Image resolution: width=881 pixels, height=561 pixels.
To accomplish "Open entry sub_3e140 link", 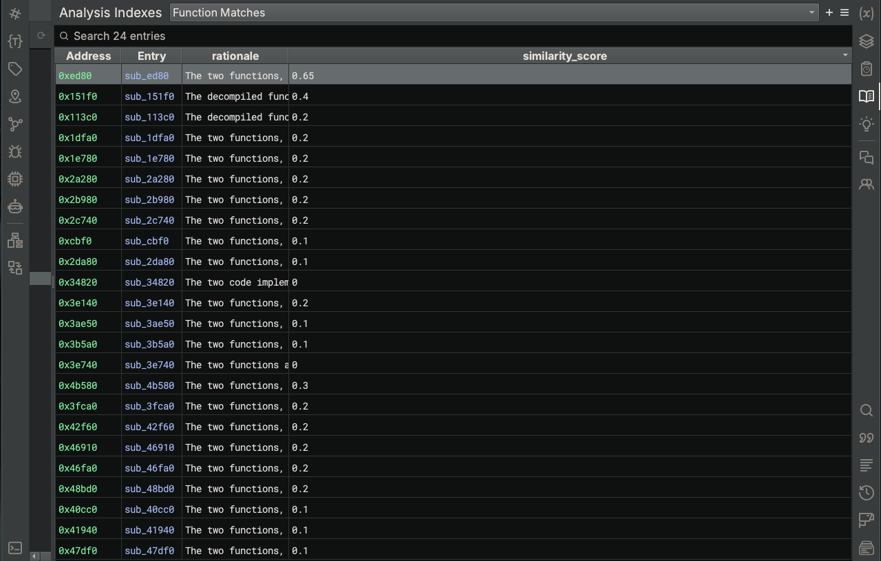I will (149, 303).
